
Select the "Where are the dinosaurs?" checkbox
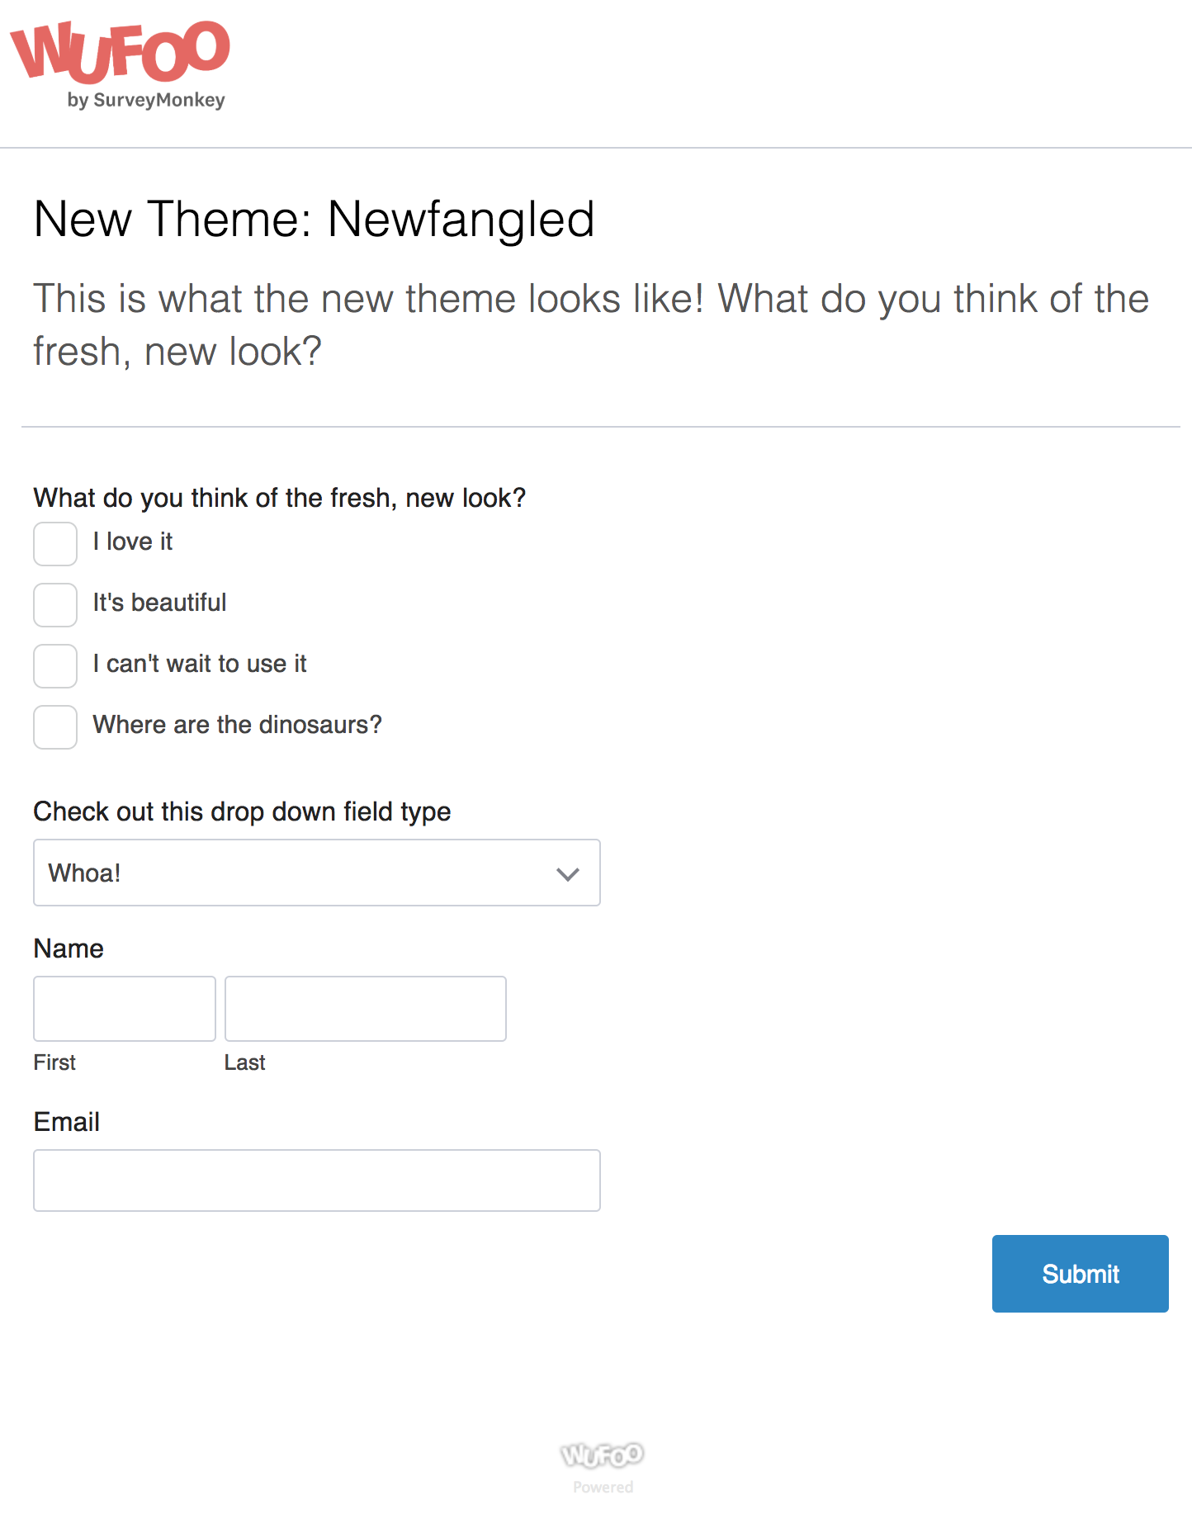coord(55,727)
